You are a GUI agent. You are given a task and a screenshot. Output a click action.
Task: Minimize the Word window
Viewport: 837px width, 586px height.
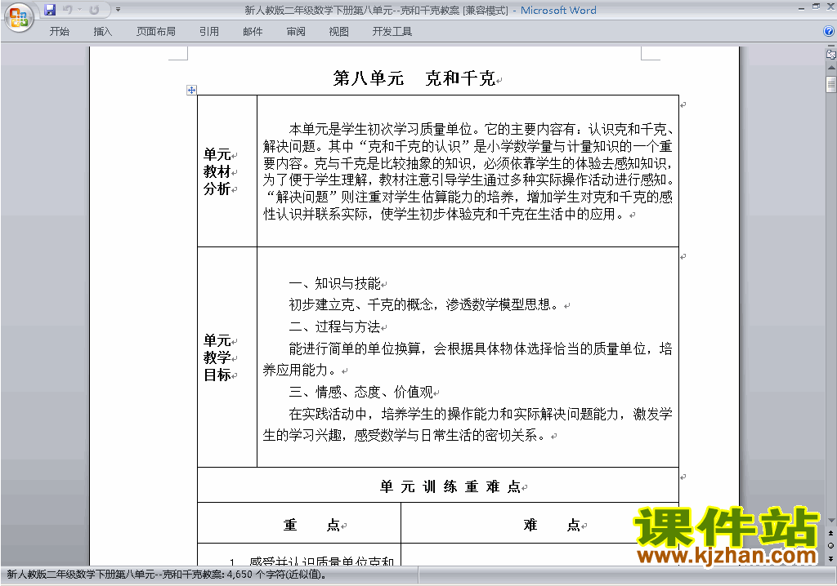tap(801, 8)
